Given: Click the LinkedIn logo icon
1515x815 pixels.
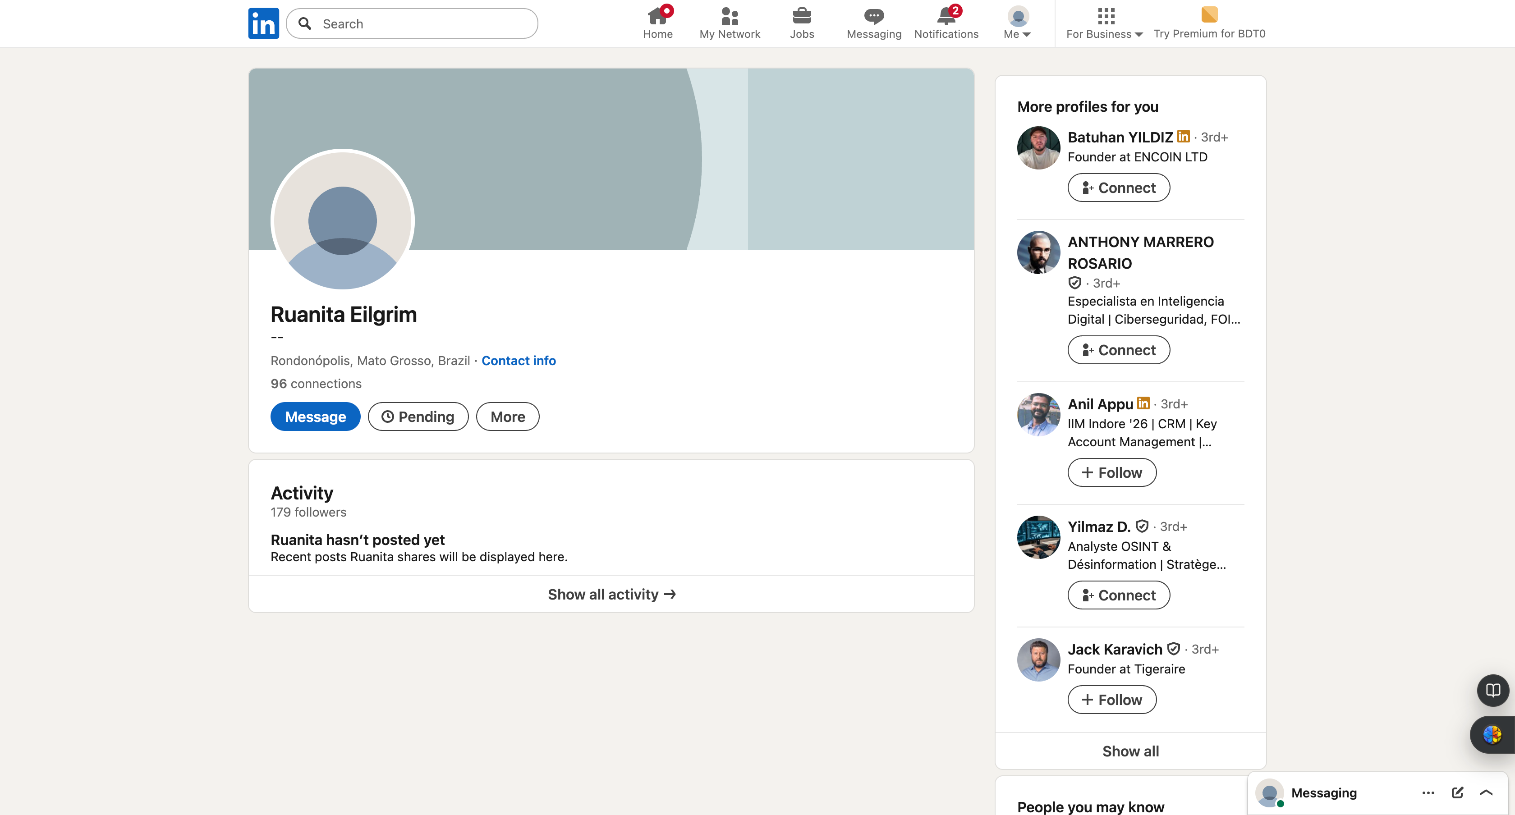Looking at the screenshot, I should click(263, 23).
